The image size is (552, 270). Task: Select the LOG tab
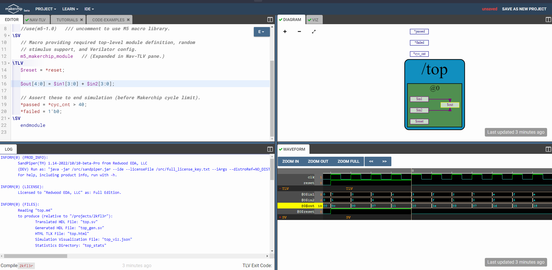9,149
